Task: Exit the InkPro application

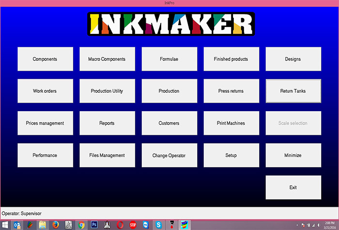Action: coord(293,187)
